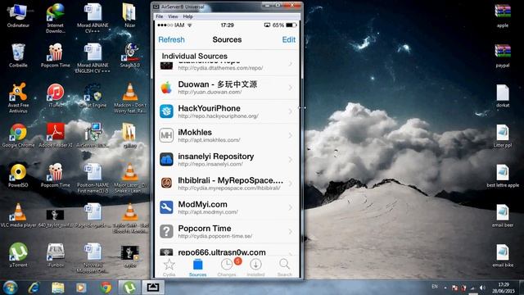Open File Explorer from the taskbar
Screen dimensions: 524x295
[x=57, y=288]
